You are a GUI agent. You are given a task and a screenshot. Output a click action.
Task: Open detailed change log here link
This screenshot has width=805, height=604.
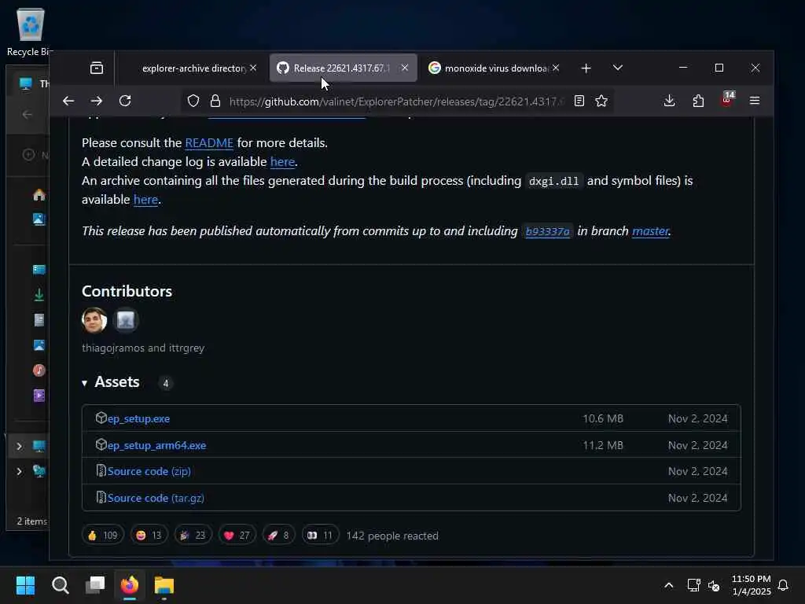point(282,162)
